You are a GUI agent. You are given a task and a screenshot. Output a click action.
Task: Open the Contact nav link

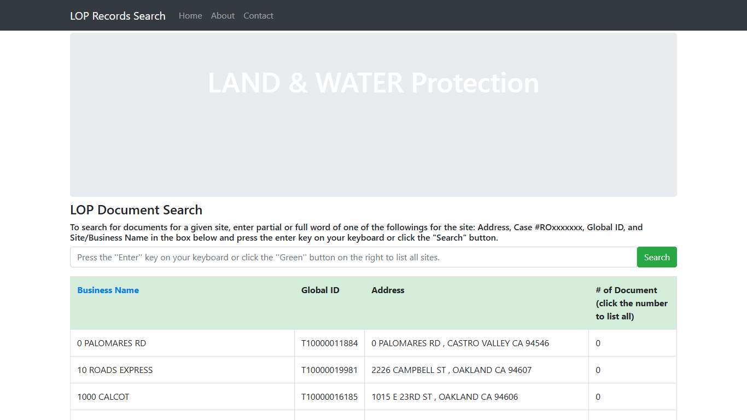click(x=258, y=16)
